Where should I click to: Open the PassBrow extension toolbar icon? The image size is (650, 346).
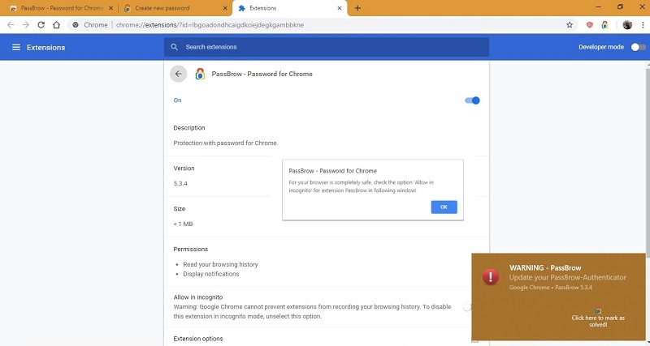(604, 25)
